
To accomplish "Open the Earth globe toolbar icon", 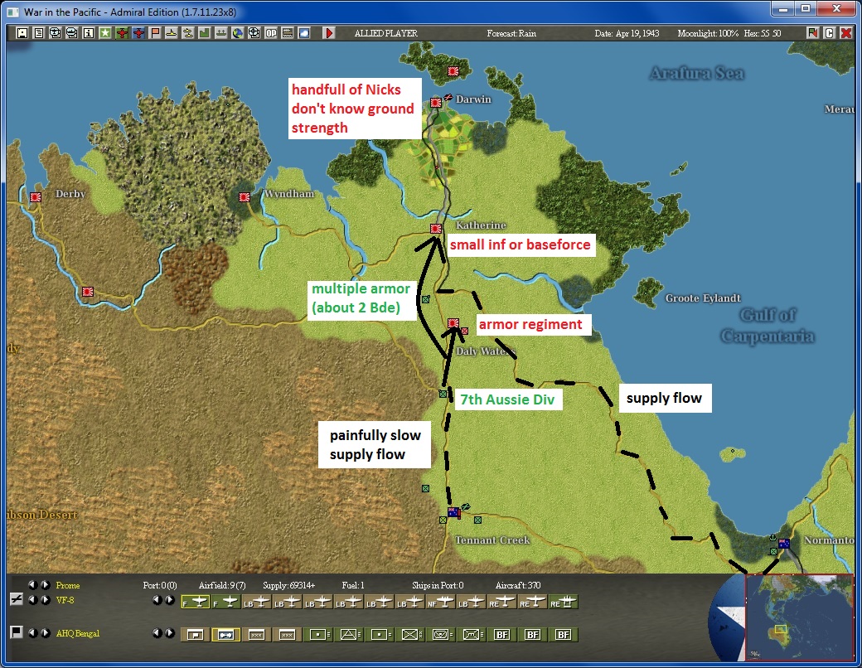I will click(x=237, y=33).
